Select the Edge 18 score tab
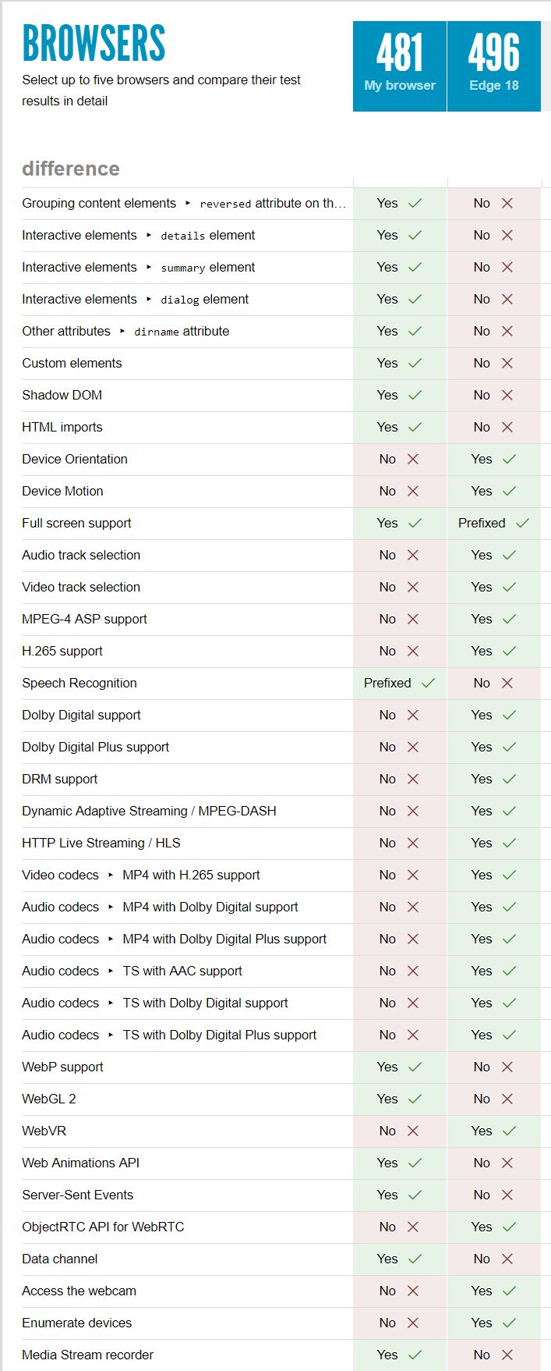 493,66
